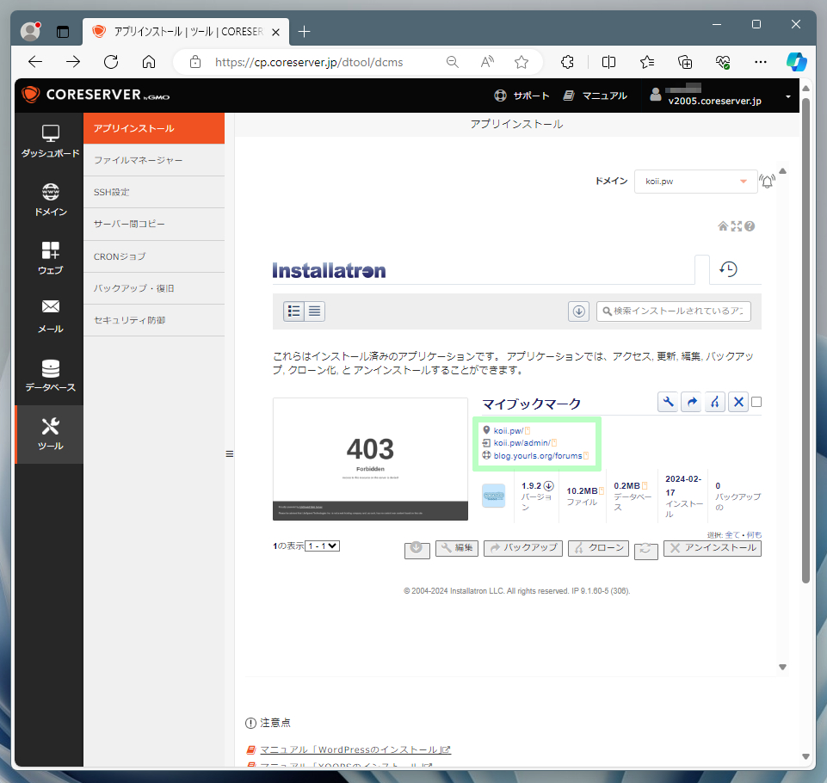Open blog.yourls.org/forums support link
The image size is (827, 783).
(x=538, y=455)
